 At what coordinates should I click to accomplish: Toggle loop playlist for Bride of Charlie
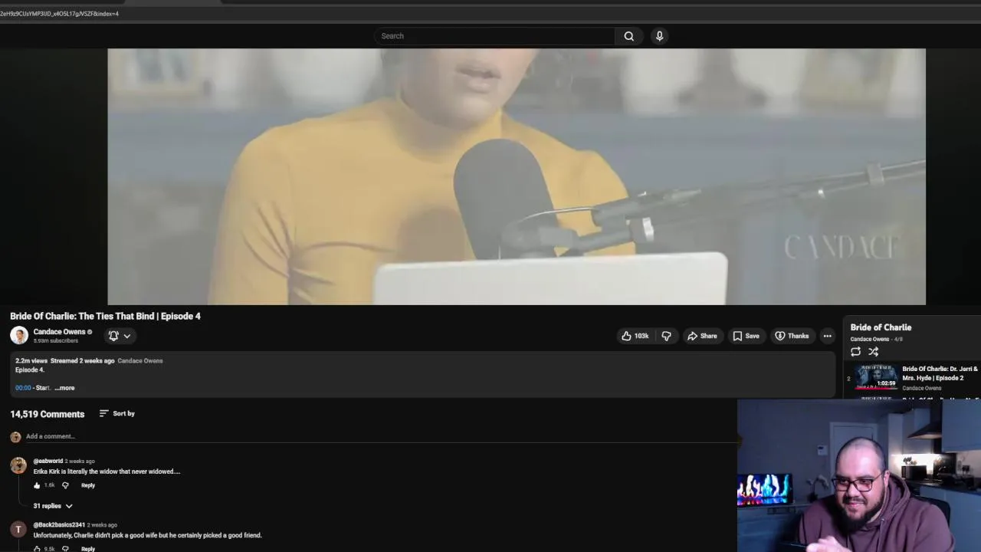click(x=855, y=352)
